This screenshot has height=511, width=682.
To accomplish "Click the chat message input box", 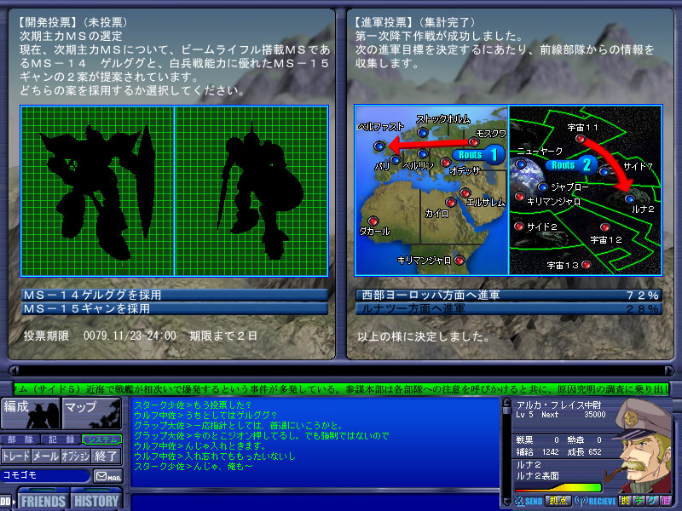I will tap(315, 502).
